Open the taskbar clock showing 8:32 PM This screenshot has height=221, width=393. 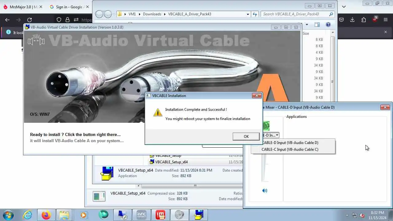(x=377, y=215)
